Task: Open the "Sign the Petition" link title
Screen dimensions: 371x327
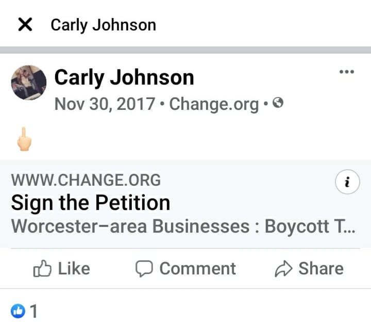Action: coord(91,203)
